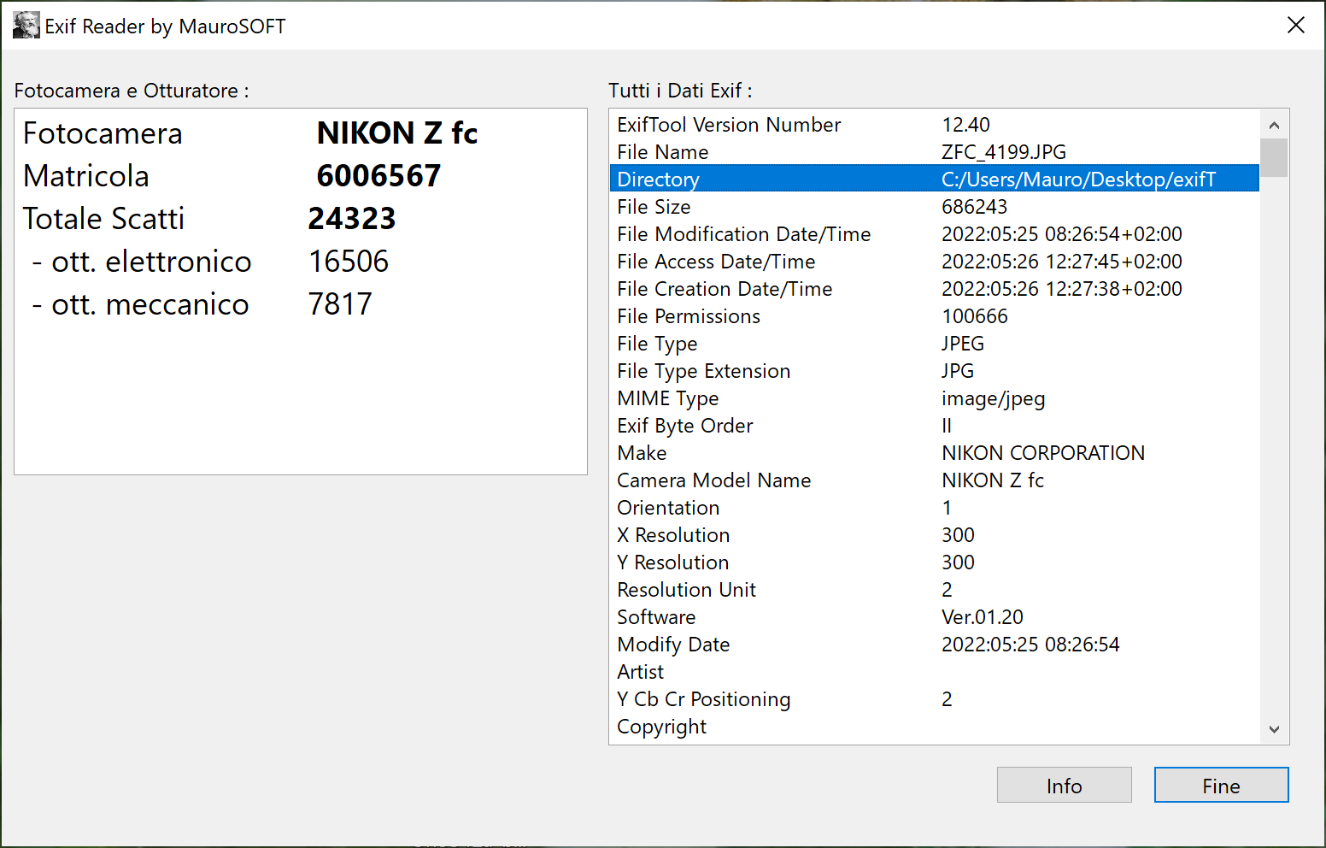This screenshot has height=848, width=1326.
Task: Close the Exif Reader window
Action: 1295,26
